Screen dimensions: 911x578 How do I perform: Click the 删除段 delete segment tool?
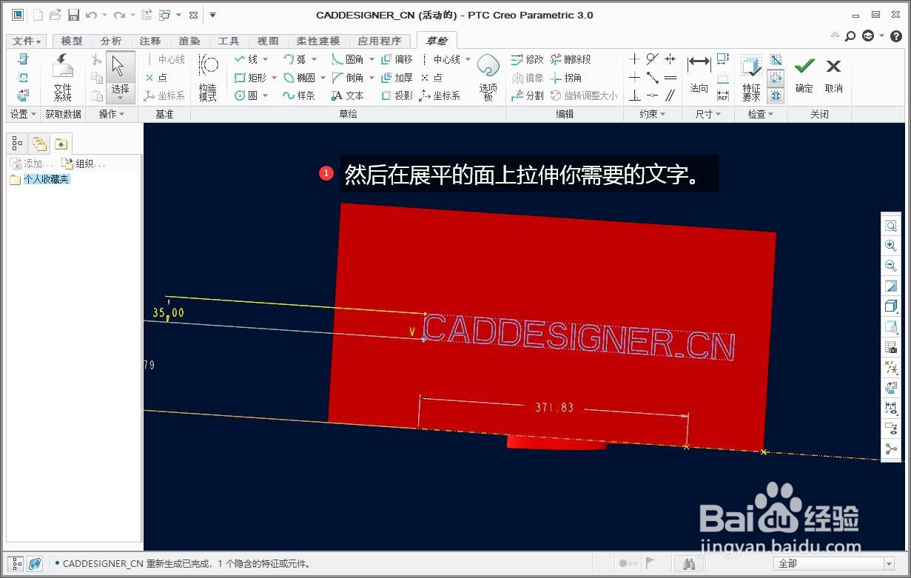tap(571, 59)
